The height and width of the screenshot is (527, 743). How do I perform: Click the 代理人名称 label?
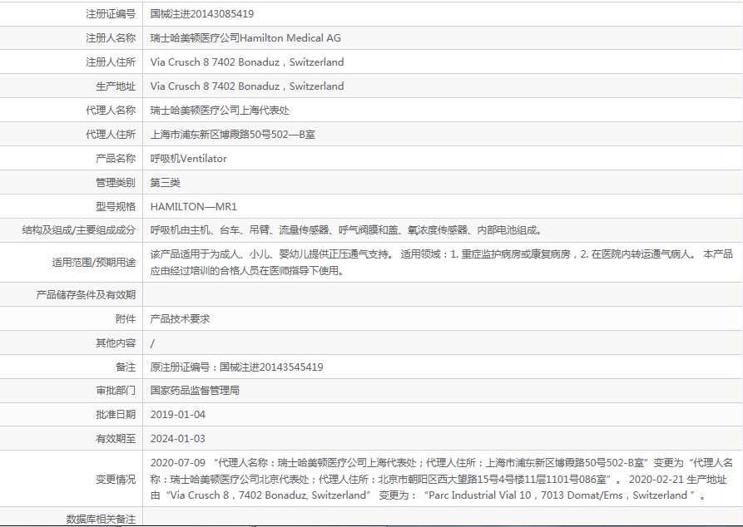pos(111,111)
